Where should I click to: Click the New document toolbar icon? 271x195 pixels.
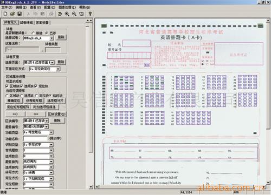click(x=5, y=14)
